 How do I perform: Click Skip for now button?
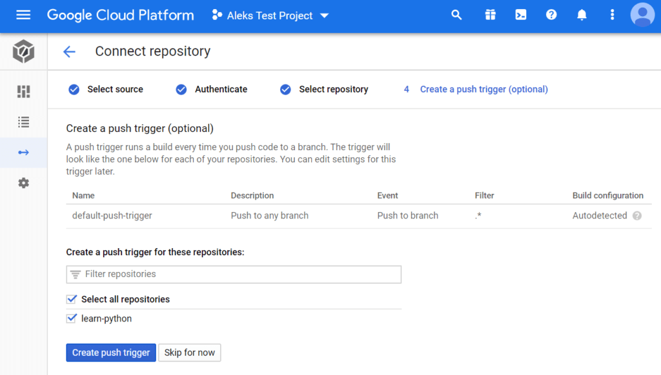(x=189, y=352)
